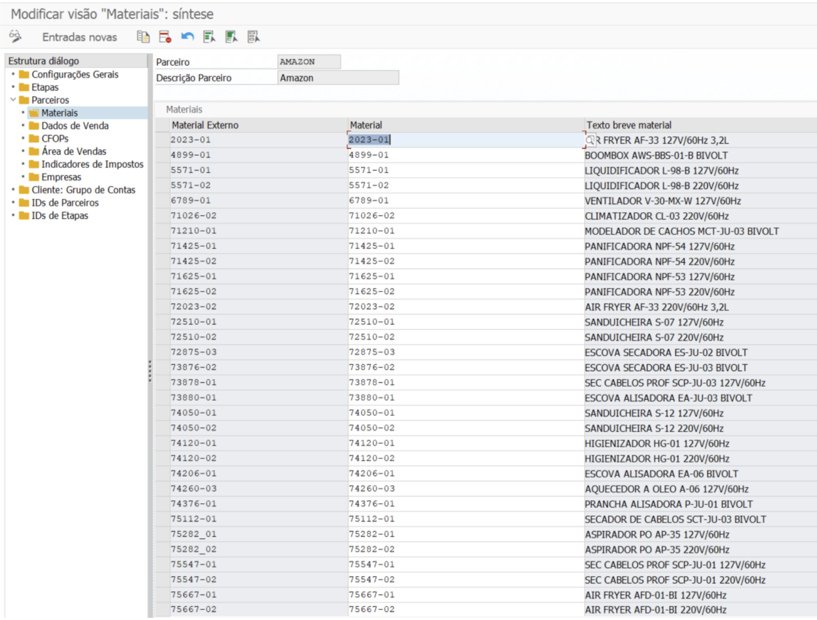Click the Material field containing 5571-02
This screenshot has height=620, width=817.
point(466,185)
